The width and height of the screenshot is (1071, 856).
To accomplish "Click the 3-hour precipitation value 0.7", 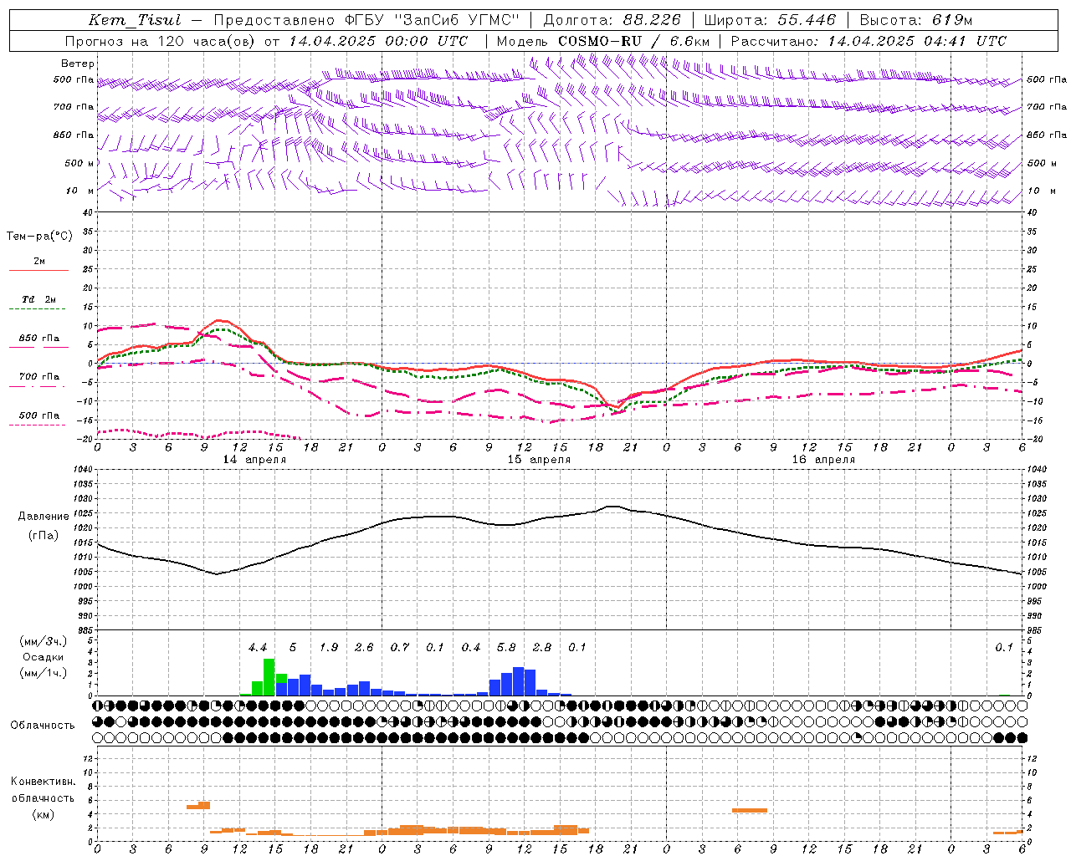I will click(x=400, y=648).
